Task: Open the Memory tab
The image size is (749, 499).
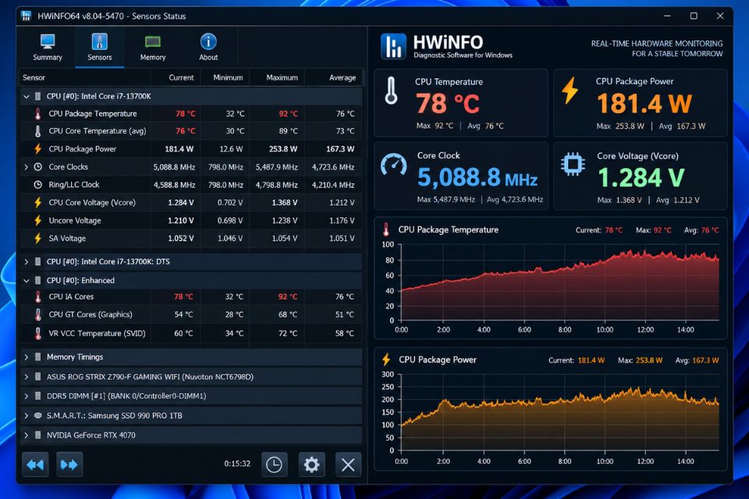Action: (x=153, y=48)
